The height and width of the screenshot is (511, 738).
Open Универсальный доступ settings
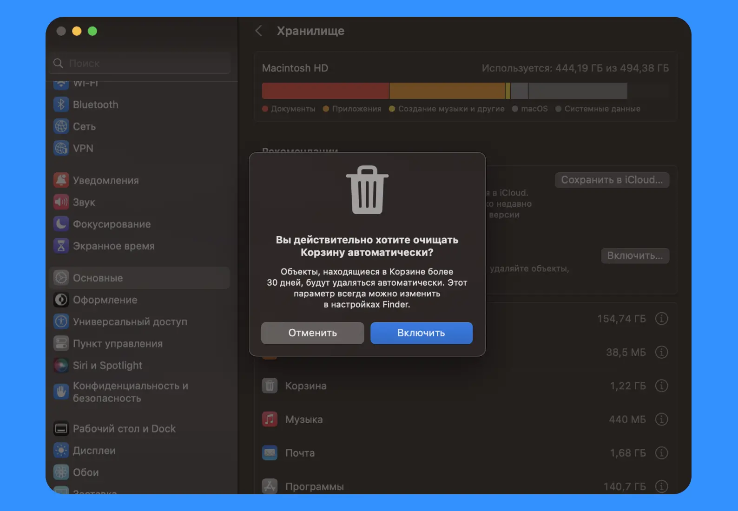click(130, 322)
